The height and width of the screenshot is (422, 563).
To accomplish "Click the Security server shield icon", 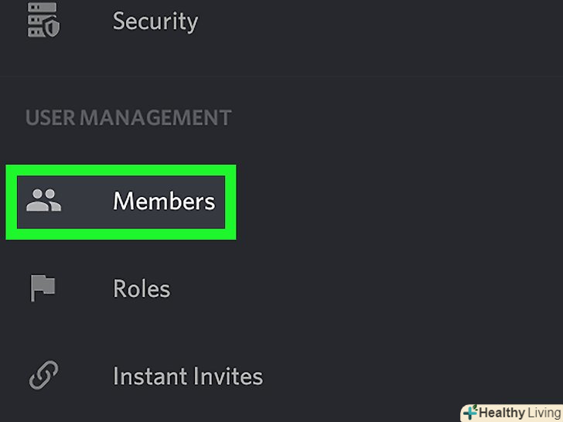I will click(x=43, y=20).
